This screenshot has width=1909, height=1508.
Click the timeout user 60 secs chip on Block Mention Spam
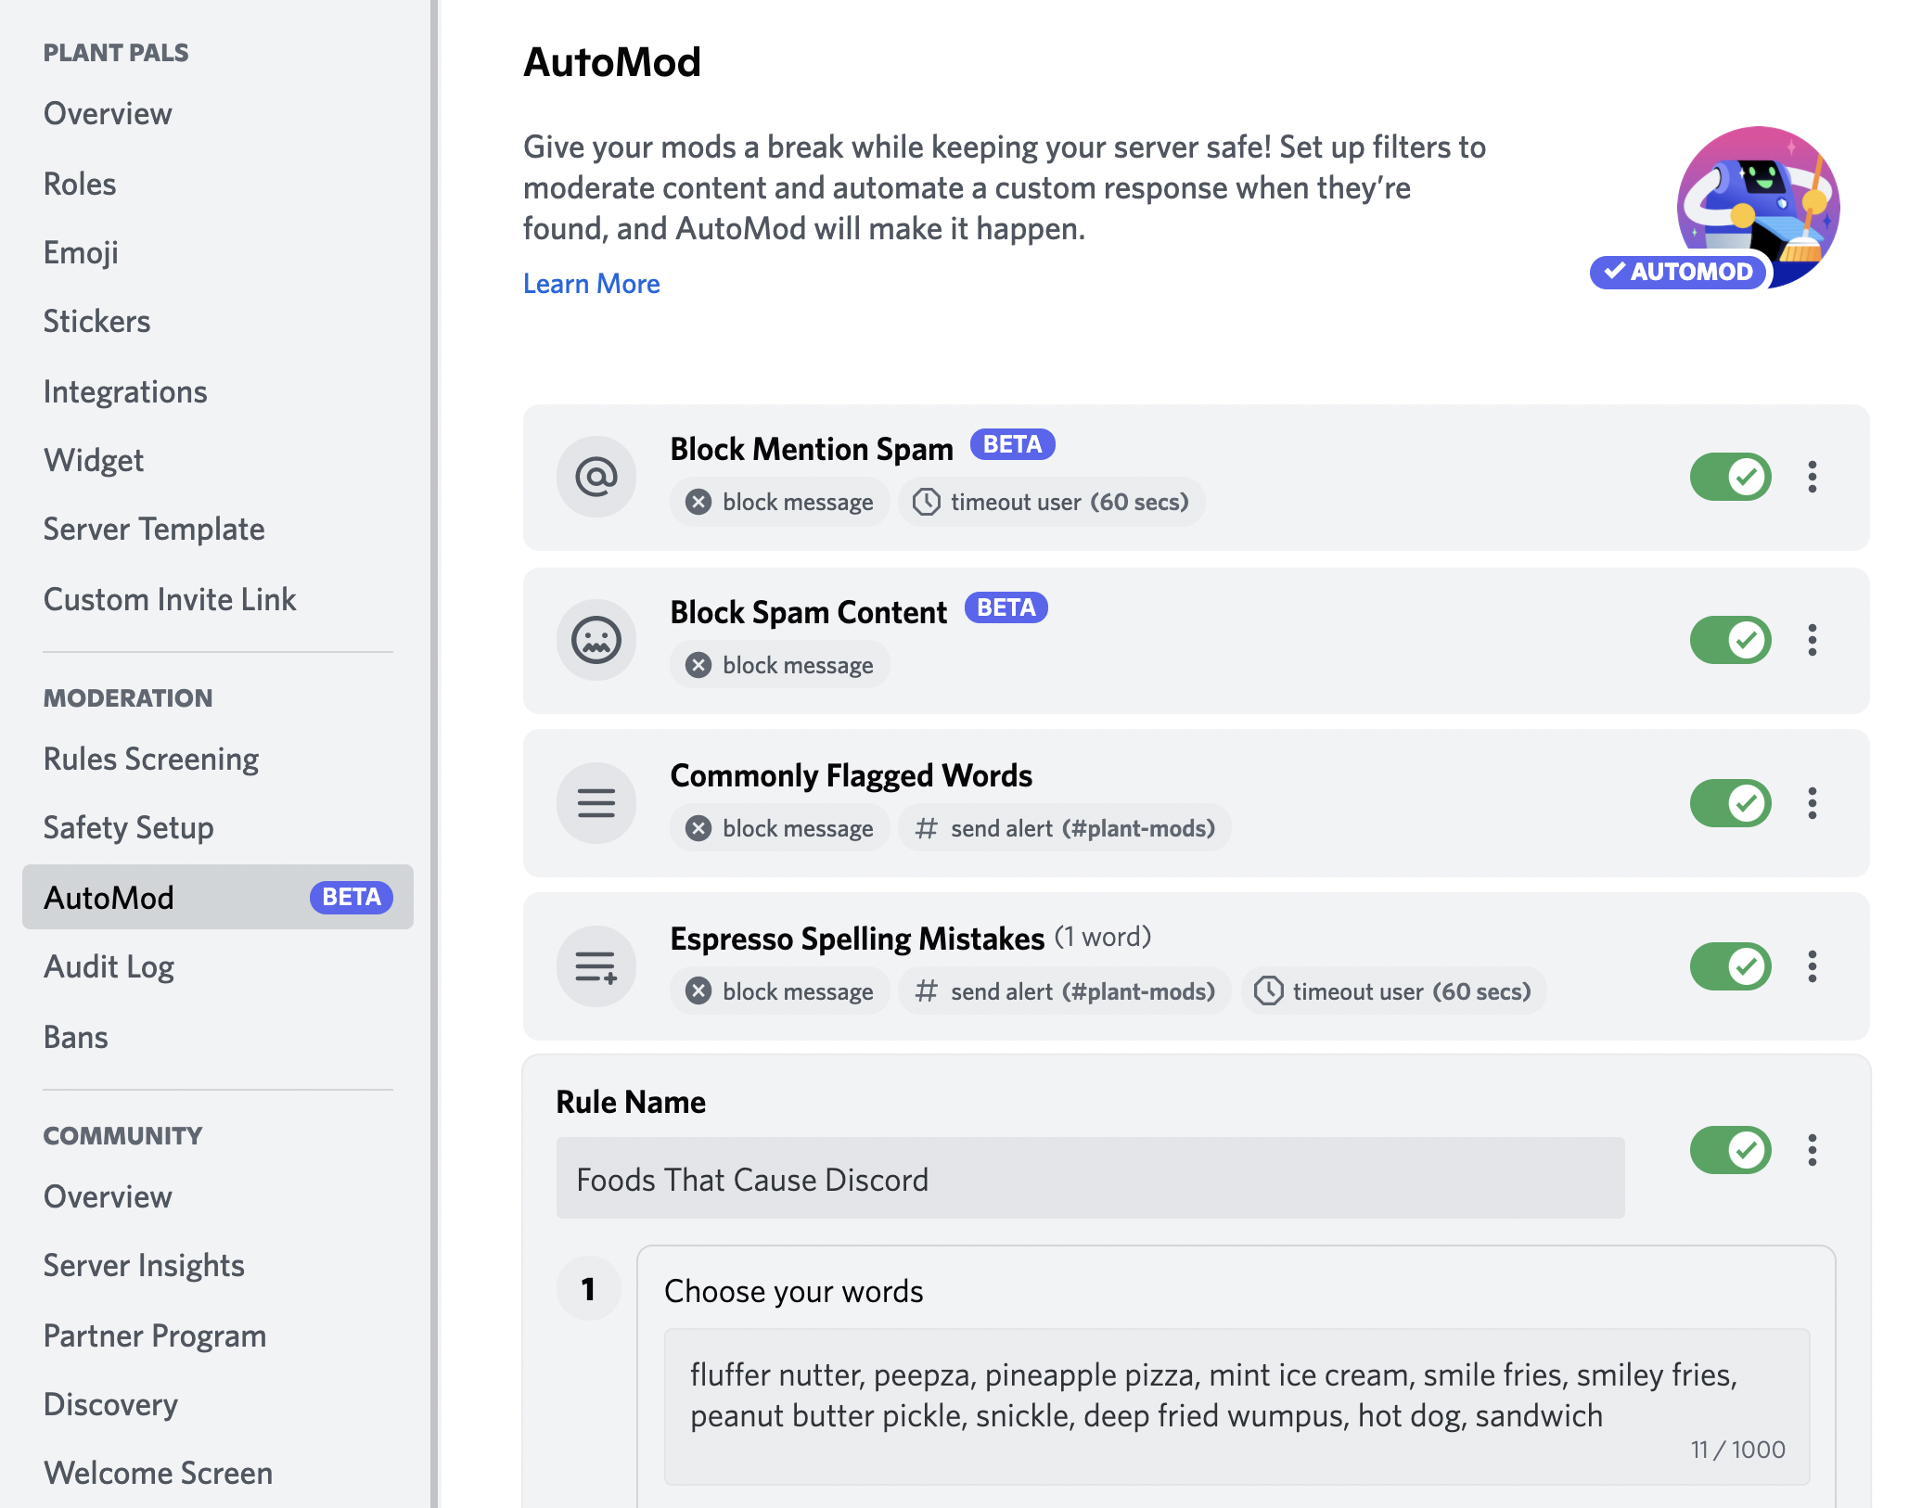1051,502
